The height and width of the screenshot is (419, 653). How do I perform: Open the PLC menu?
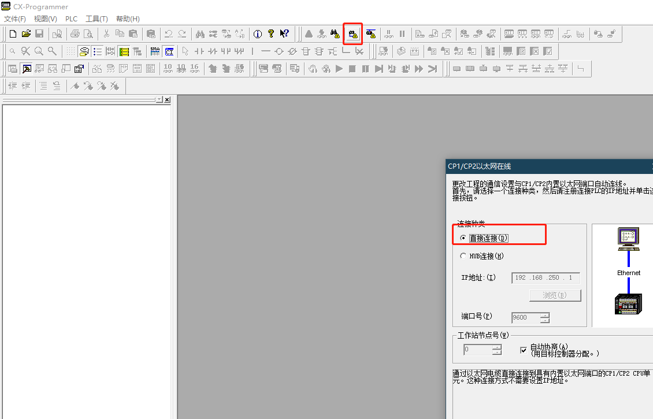point(71,18)
